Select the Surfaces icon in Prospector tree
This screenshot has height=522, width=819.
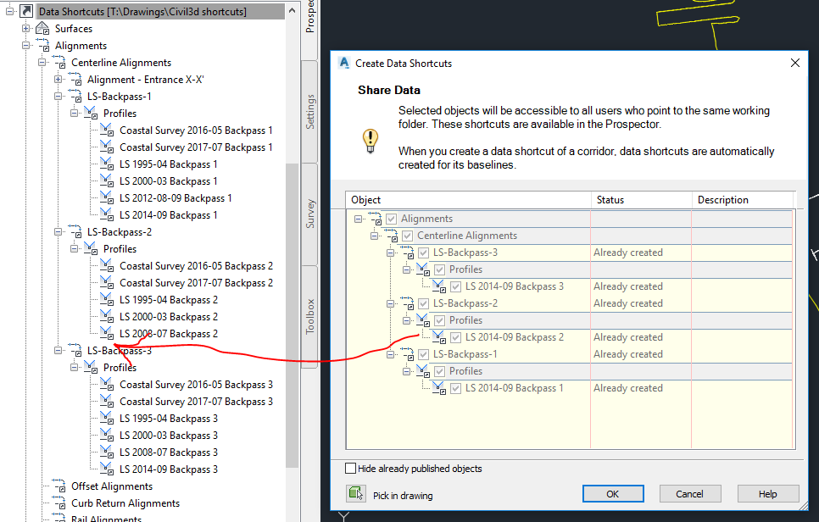pyautogui.click(x=41, y=28)
